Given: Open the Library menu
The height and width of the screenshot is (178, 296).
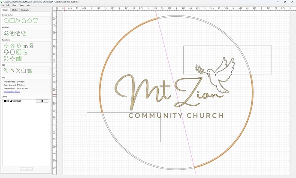Looking at the screenshot, I should point(15,5).
